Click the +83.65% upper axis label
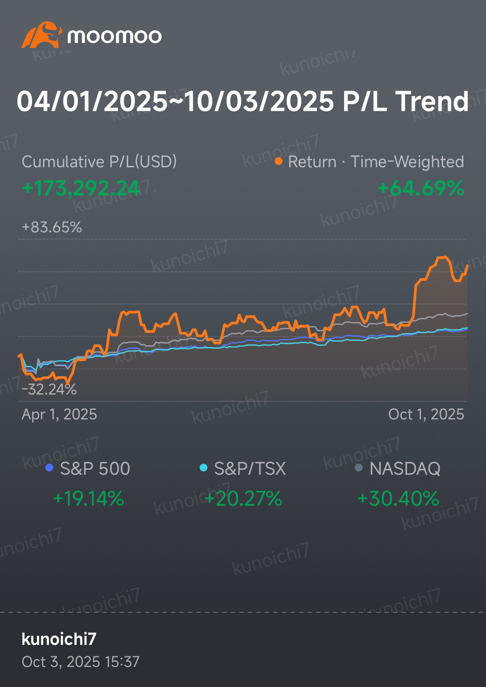The image size is (486, 687). click(52, 227)
